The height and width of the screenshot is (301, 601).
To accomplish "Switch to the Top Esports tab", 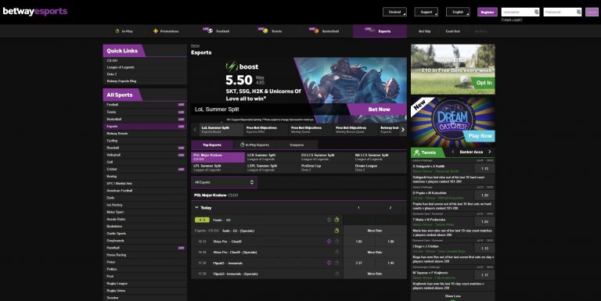I will [x=212, y=145].
